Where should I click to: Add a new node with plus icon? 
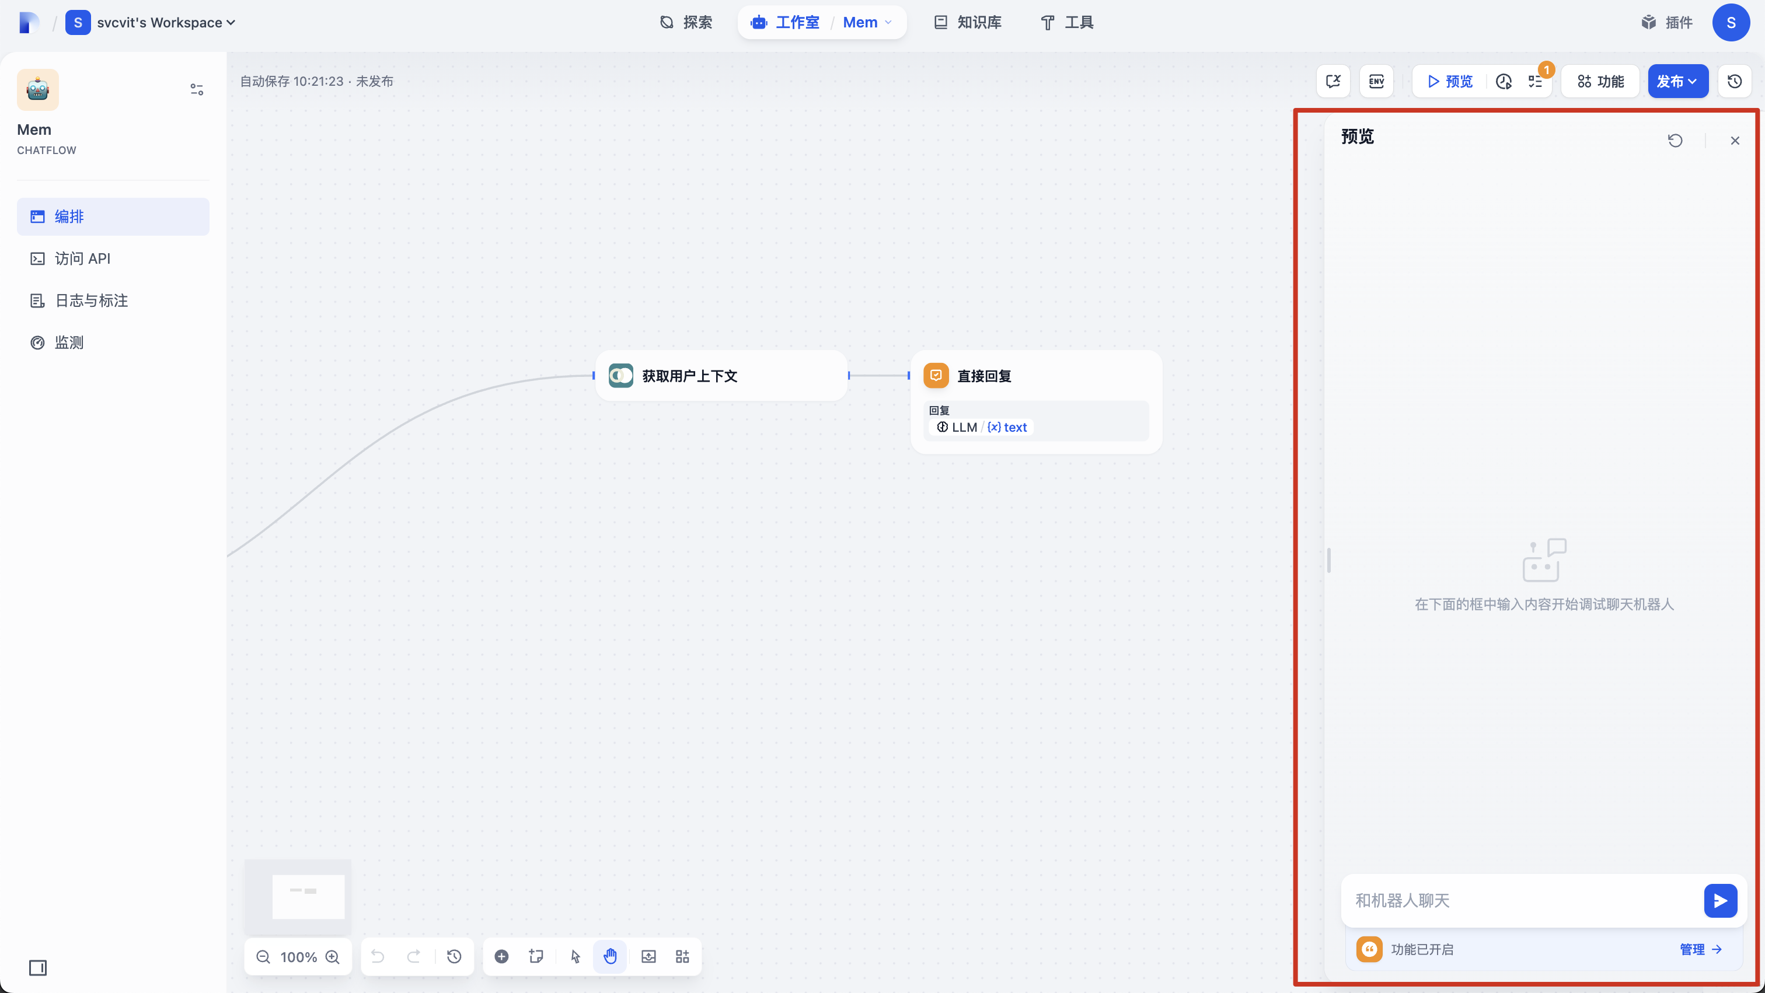(x=501, y=956)
